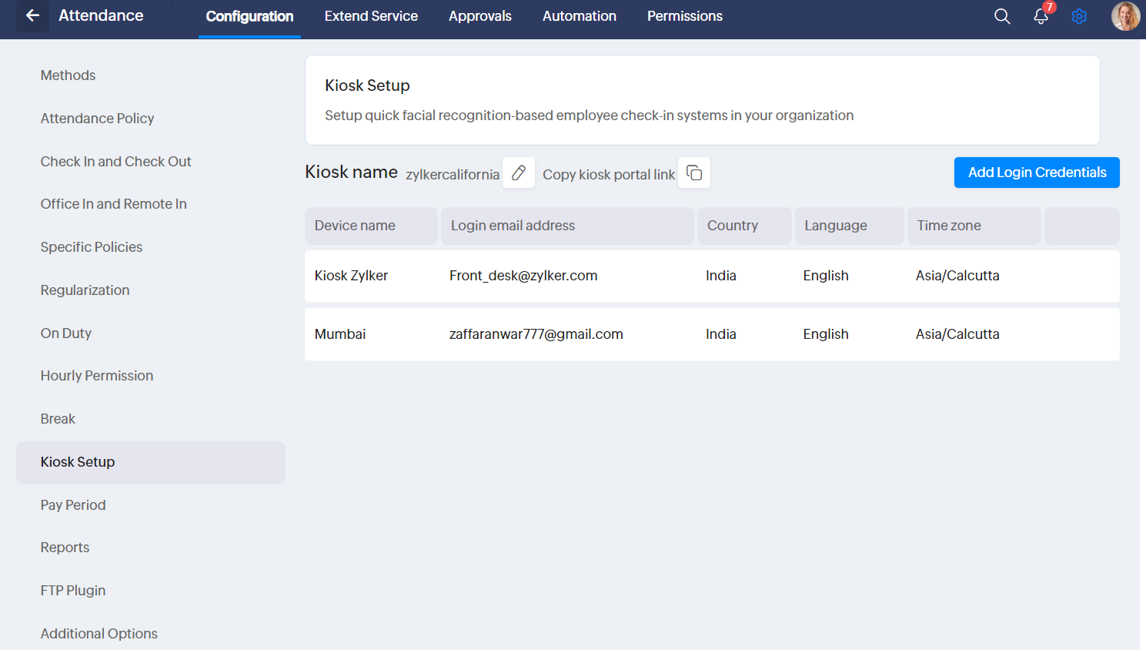Open On Duty settings
This screenshot has width=1146, height=650.
coord(66,333)
